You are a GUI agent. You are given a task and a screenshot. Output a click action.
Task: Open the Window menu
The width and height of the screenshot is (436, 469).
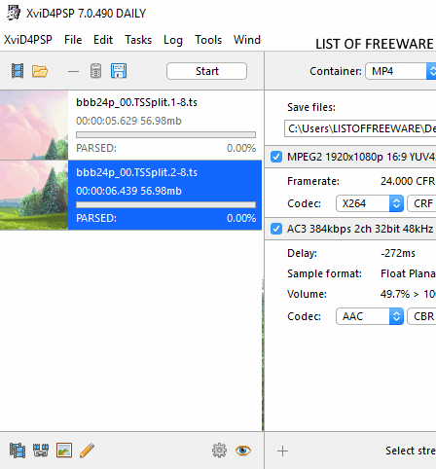(x=247, y=40)
